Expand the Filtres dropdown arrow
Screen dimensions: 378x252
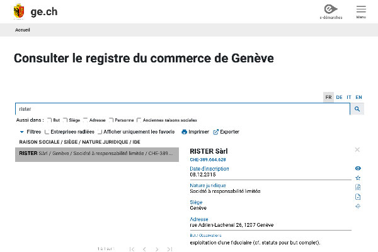click(21, 132)
